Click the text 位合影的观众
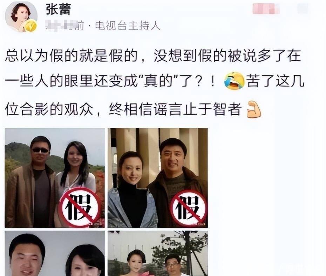326x276 pixels. coord(49,109)
